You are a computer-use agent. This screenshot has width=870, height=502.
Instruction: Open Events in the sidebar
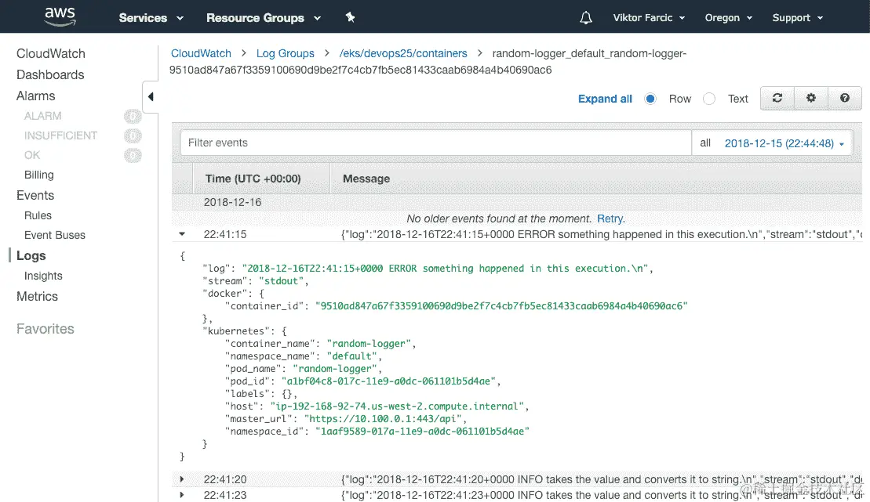[35, 196]
